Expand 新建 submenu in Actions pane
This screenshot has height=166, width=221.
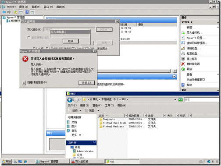(x=218, y=27)
